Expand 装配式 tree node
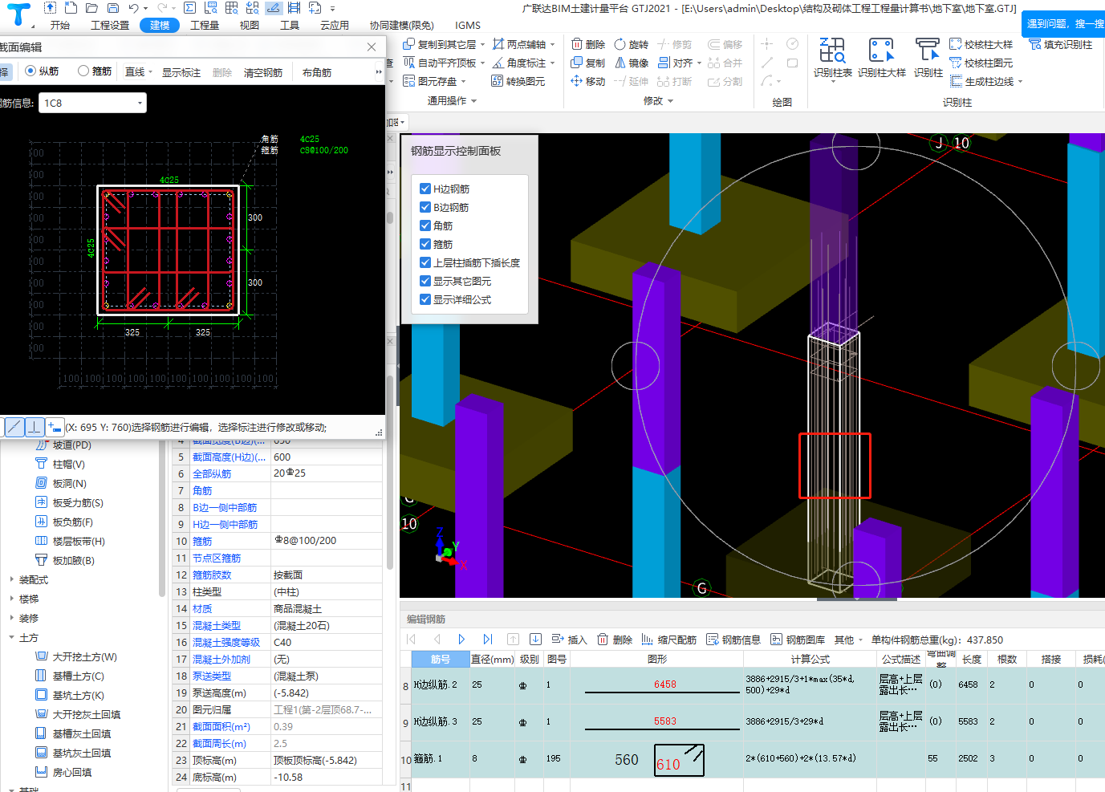The image size is (1105, 792). (12, 579)
